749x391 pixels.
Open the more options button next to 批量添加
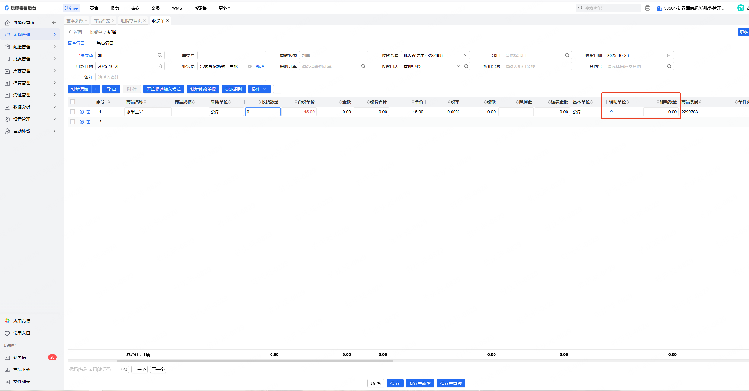(x=96, y=89)
